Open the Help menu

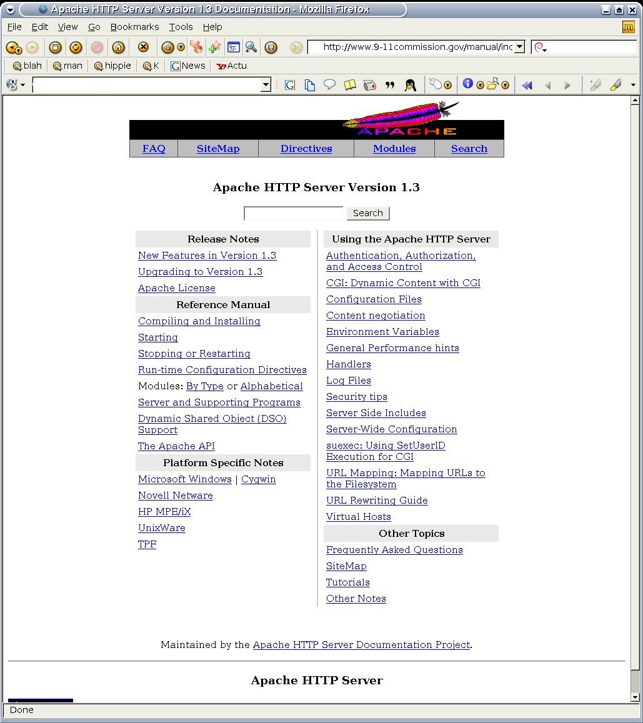tap(212, 27)
